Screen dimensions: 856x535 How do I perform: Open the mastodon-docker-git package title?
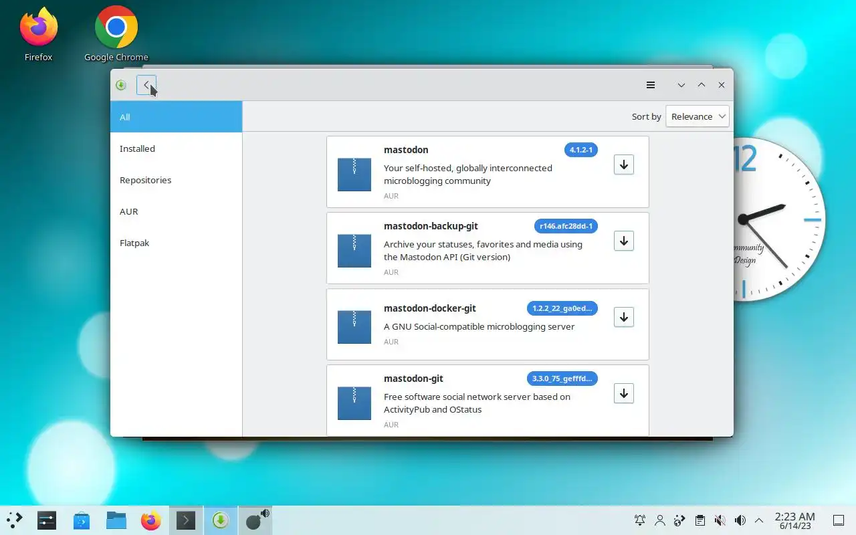(430, 308)
